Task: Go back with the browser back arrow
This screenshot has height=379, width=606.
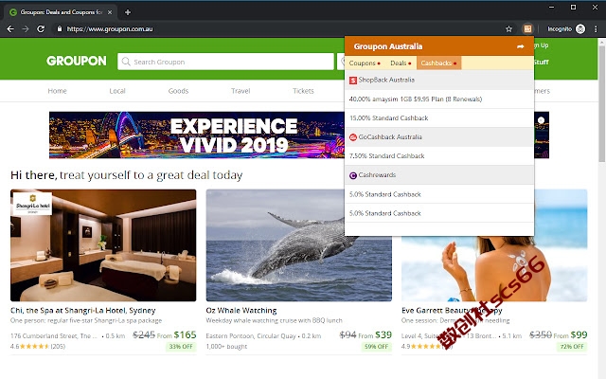Action: point(10,29)
